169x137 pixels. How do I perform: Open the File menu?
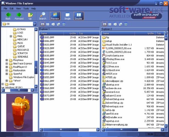[5, 8]
